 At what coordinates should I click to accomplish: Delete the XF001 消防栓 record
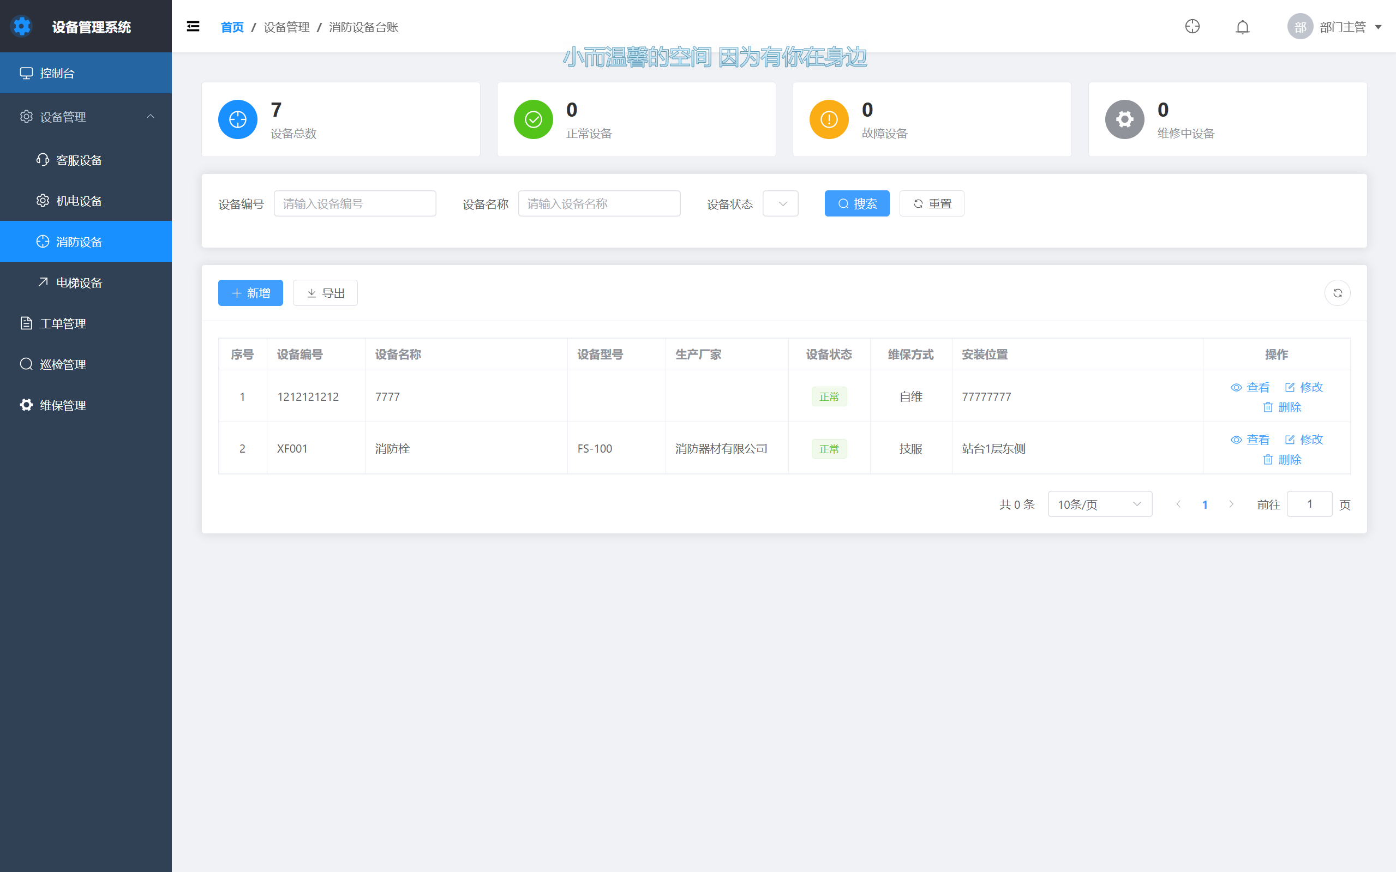coord(1282,460)
